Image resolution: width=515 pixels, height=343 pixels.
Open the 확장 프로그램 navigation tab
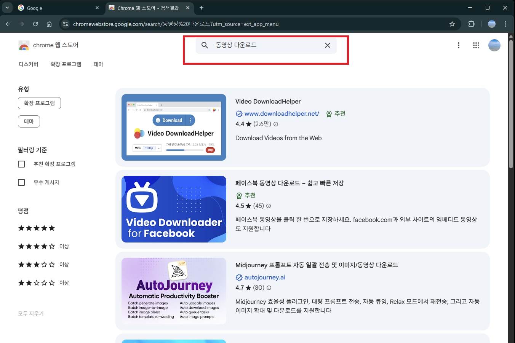(66, 64)
